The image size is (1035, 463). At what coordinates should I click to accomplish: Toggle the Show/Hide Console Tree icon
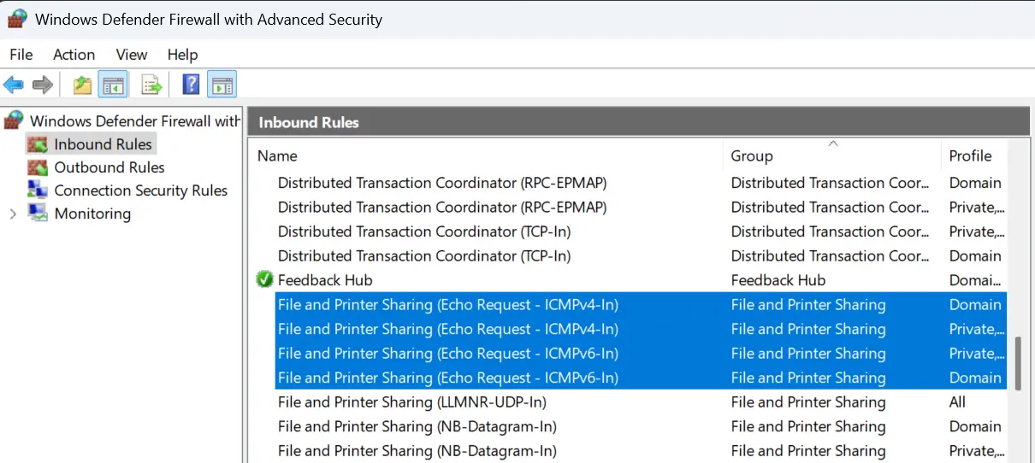[x=113, y=85]
